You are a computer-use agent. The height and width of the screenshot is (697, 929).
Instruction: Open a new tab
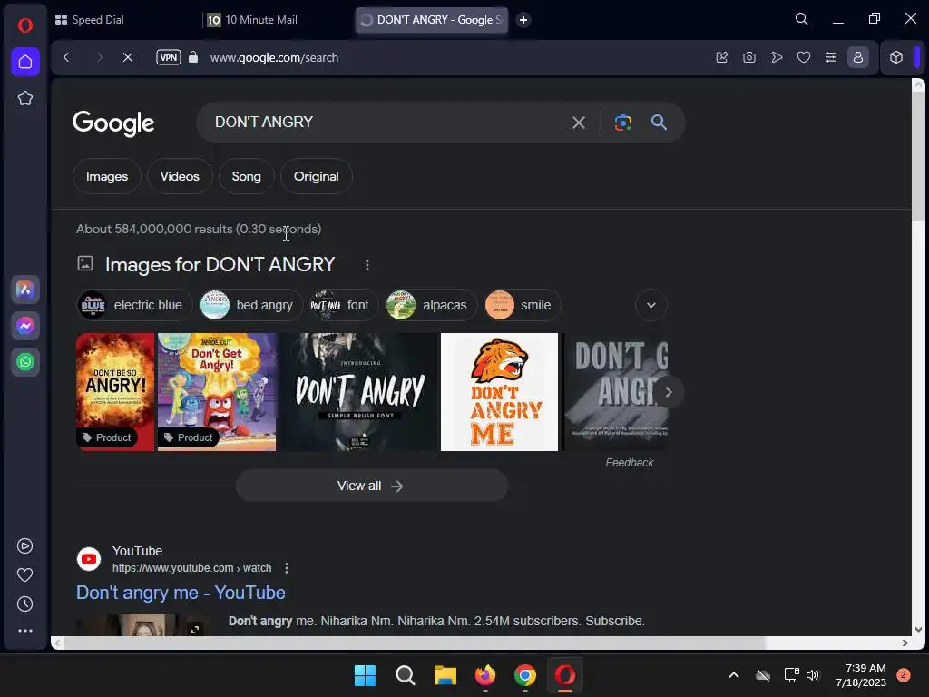click(523, 20)
